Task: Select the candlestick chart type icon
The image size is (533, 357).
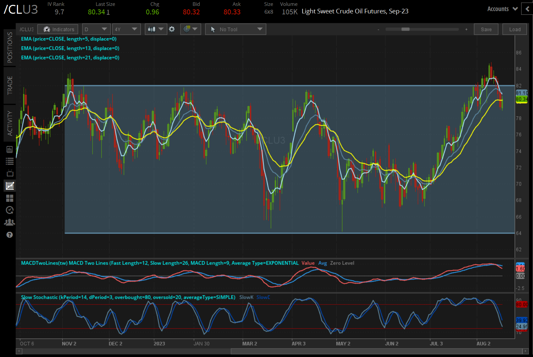Action: (x=153, y=29)
